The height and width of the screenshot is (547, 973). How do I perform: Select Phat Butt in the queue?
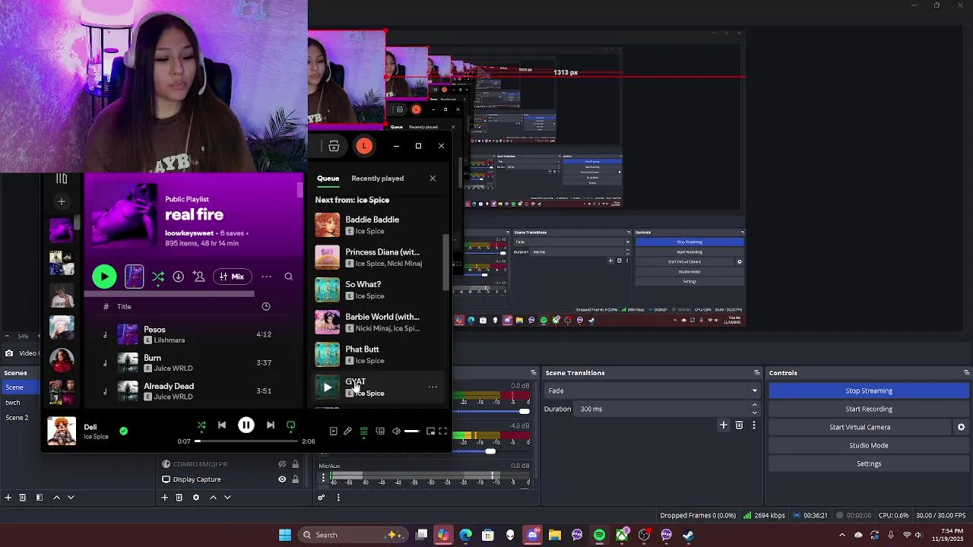(379, 355)
